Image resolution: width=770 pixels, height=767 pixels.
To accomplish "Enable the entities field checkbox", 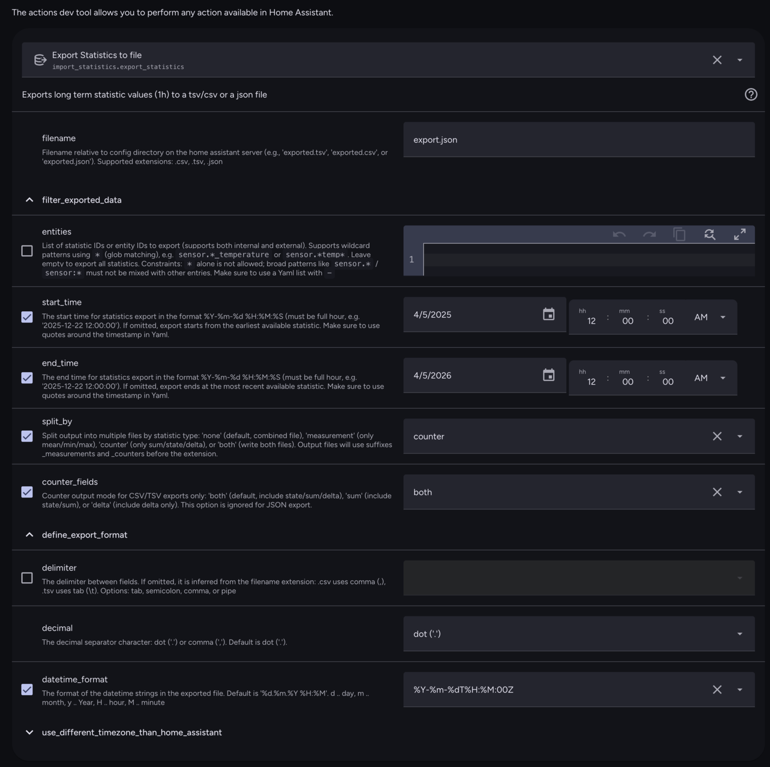I will 26,250.
